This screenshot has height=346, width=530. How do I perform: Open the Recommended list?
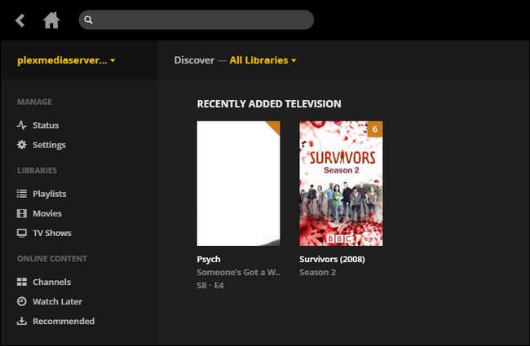click(64, 321)
